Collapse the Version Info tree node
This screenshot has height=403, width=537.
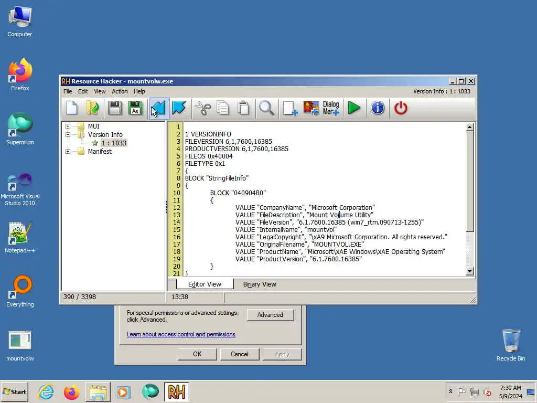click(x=68, y=135)
